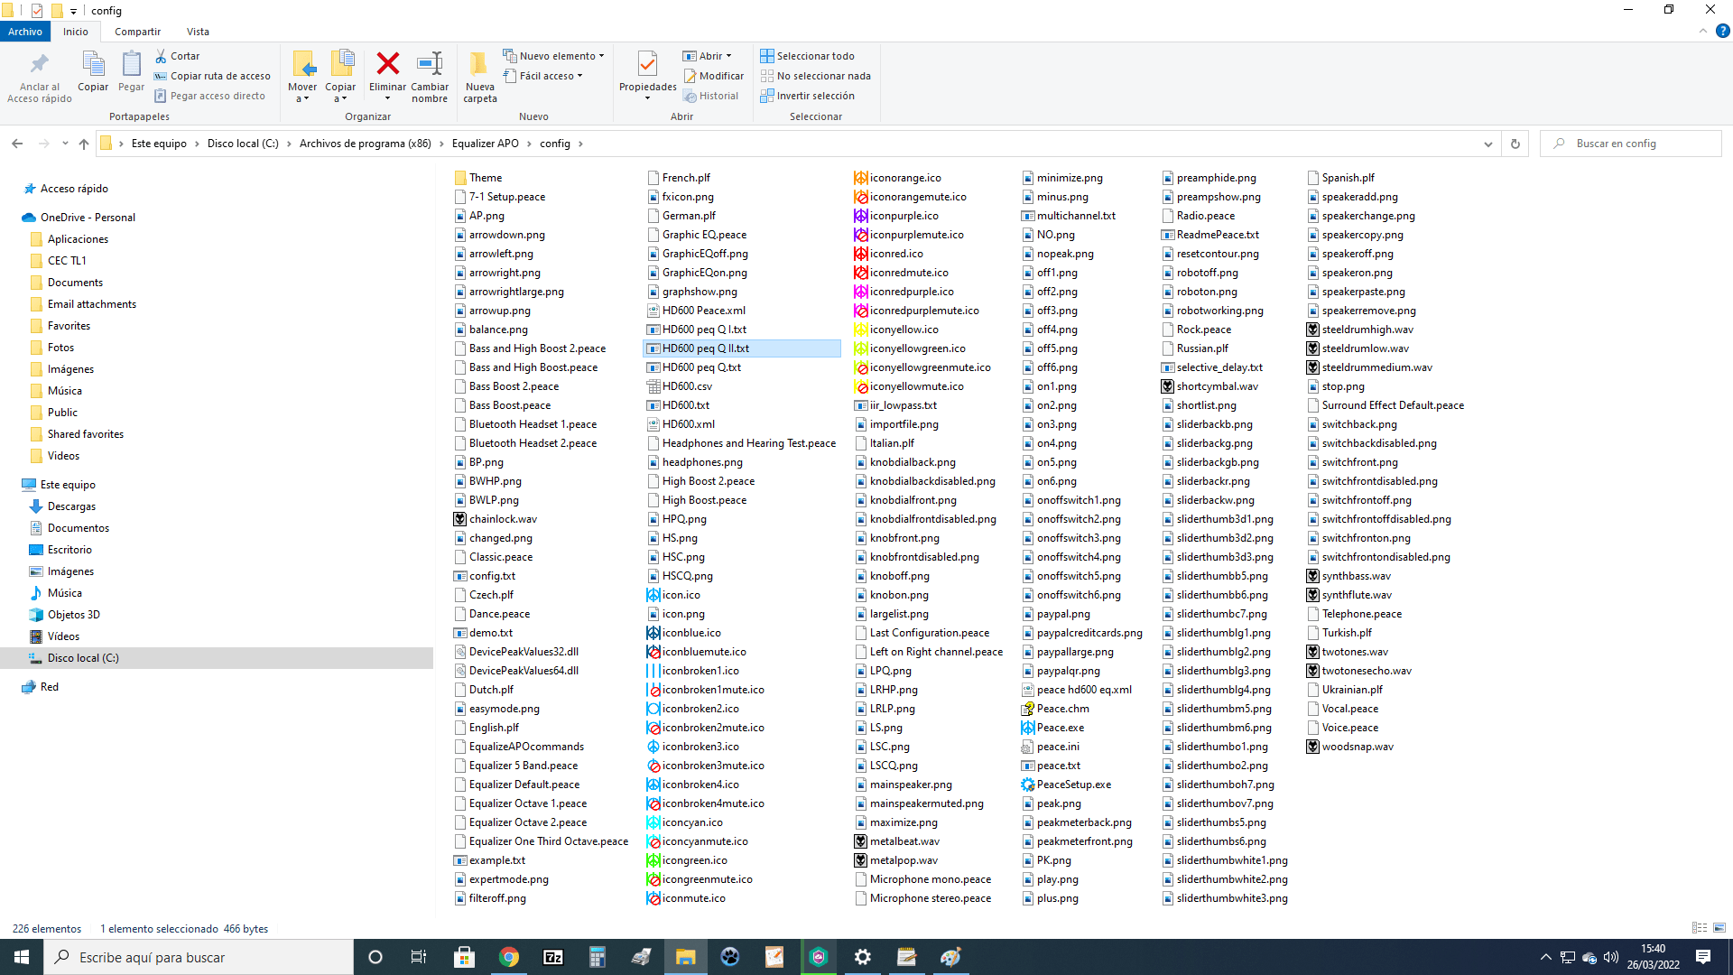The image size is (1733, 975).
Task: Click No seleccionar nada
Action: [816, 76]
